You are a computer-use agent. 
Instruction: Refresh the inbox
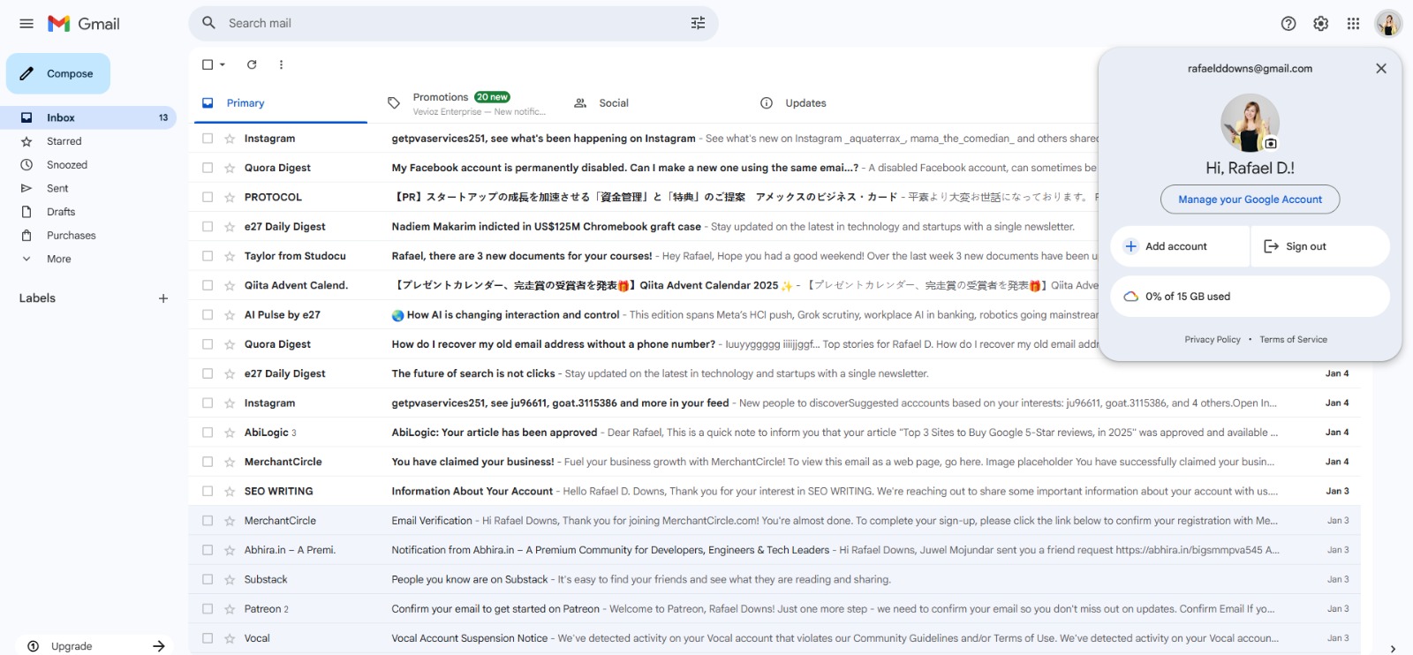pyautogui.click(x=252, y=64)
